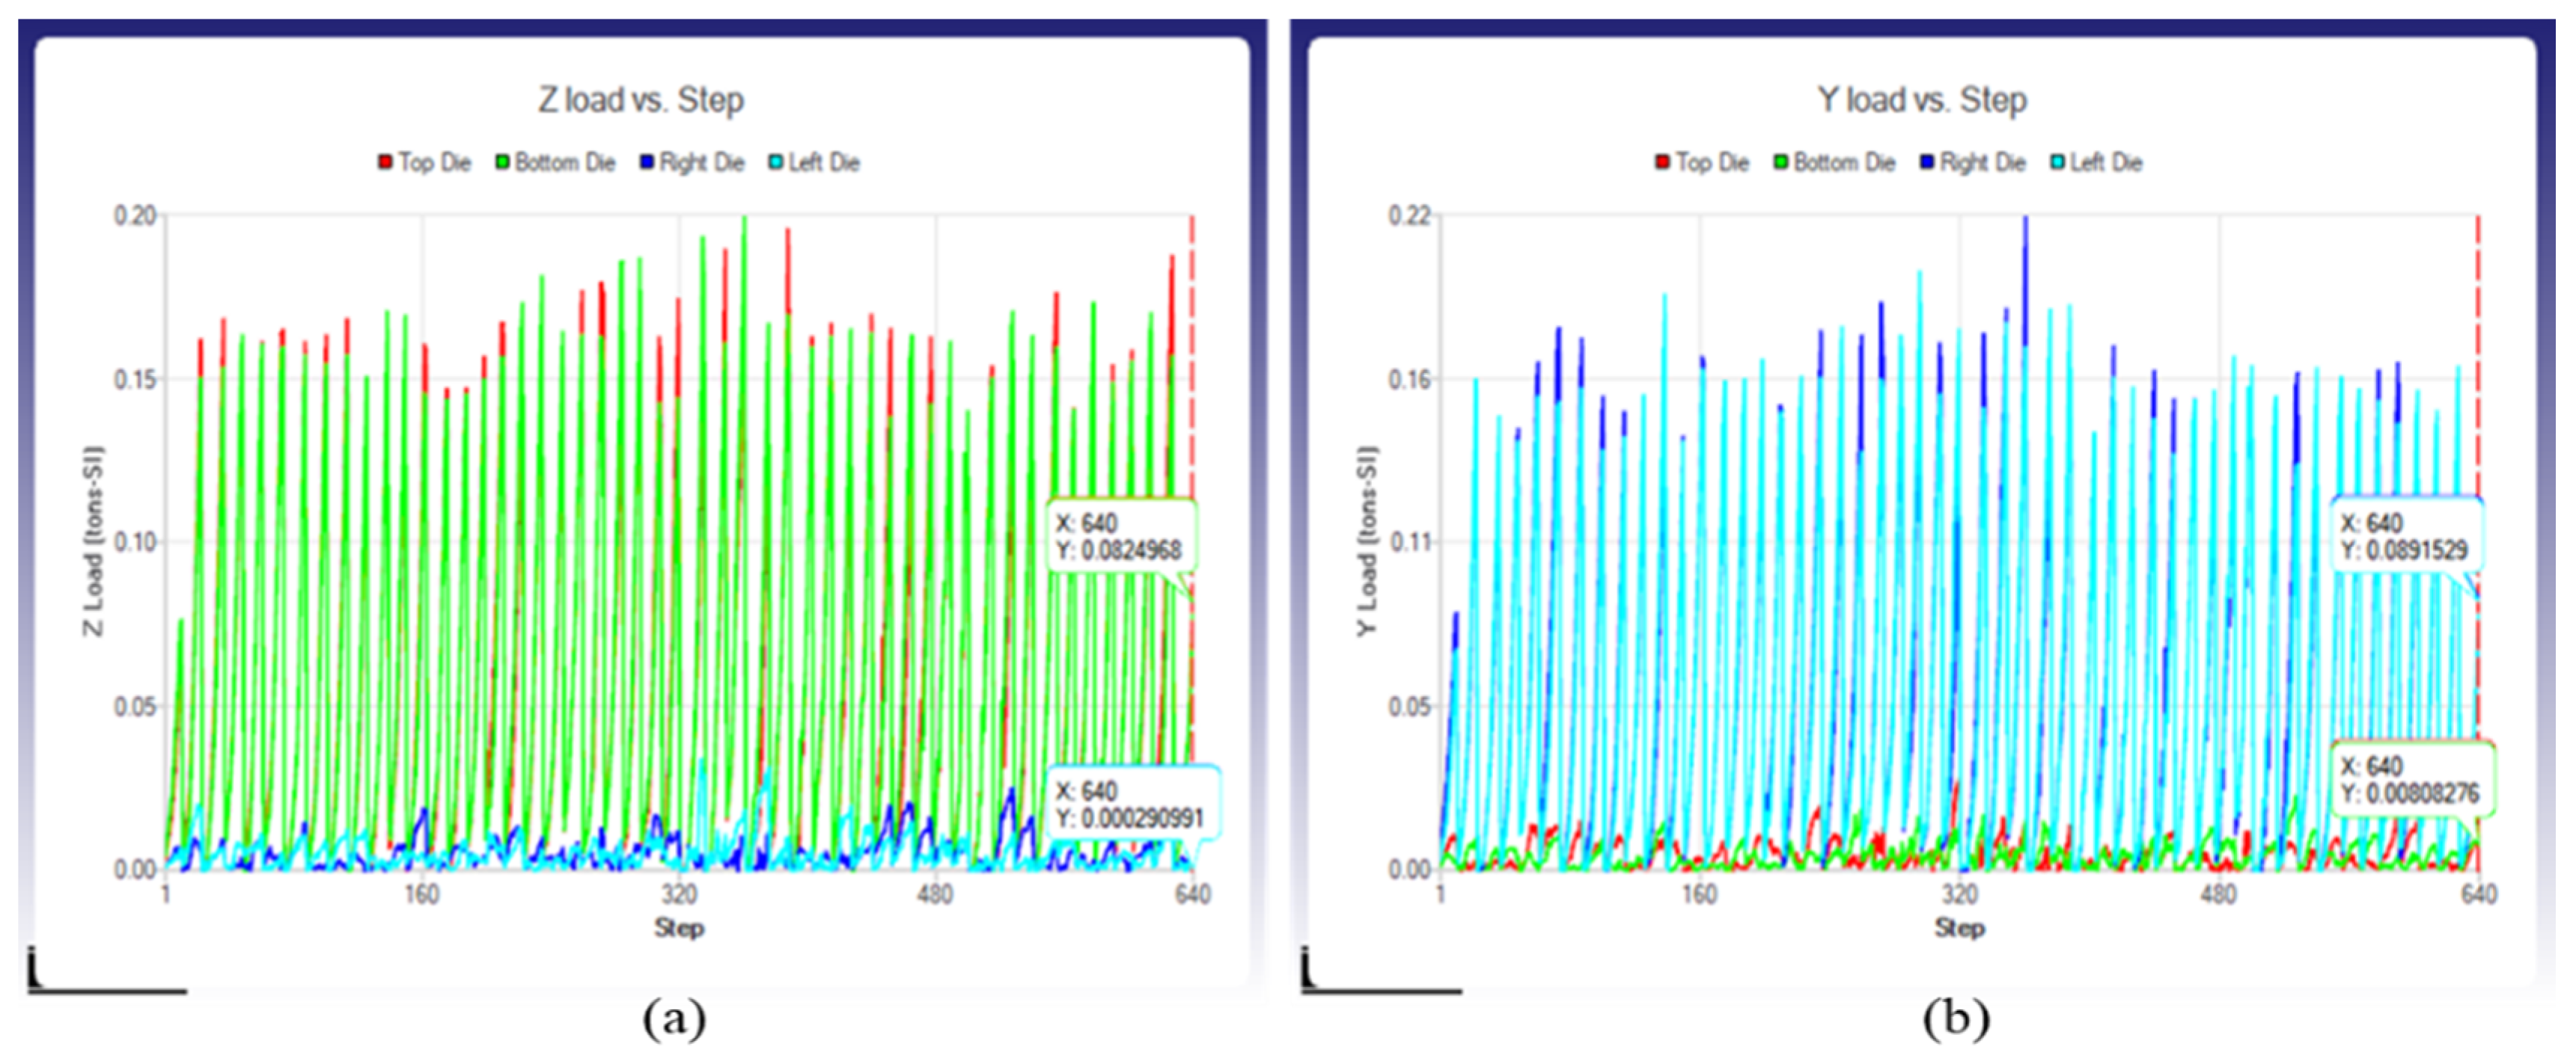The width and height of the screenshot is (2576, 1055).
Task: Click the blue Right Die swatch in Y load legend
Action: click(x=1927, y=162)
